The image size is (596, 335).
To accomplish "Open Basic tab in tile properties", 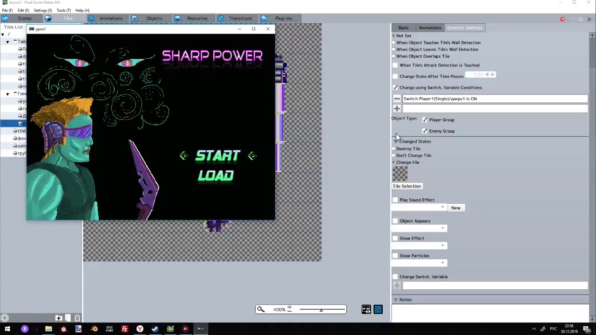I will pyautogui.click(x=403, y=28).
